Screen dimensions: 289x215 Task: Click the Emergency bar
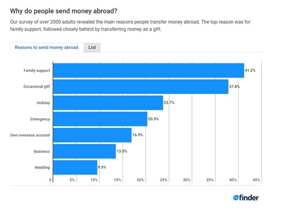(x=100, y=119)
